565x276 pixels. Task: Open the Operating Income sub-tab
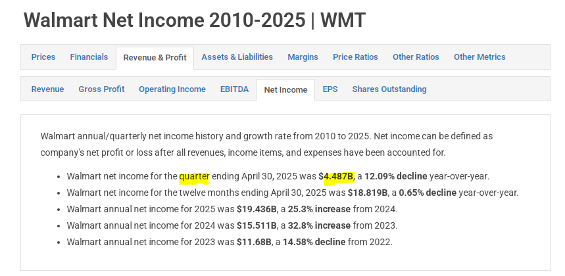click(172, 89)
